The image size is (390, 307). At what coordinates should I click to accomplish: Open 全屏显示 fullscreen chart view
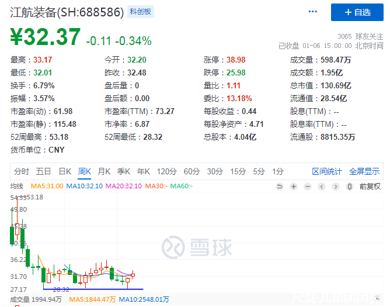(x=364, y=171)
